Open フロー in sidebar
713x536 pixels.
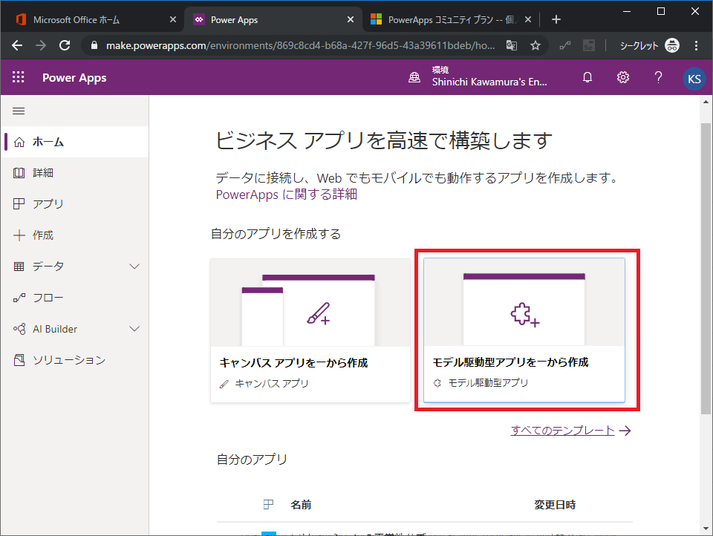pos(75,298)
